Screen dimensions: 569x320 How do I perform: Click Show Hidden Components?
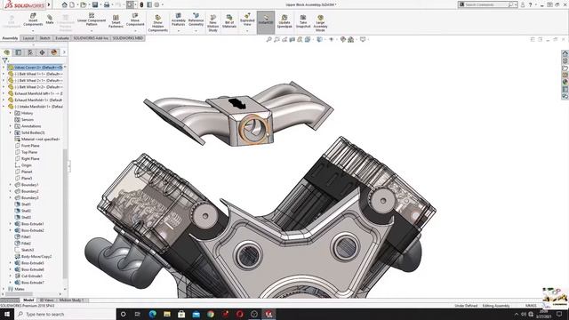tap(158, 23)
